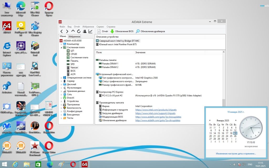Refresh the AIDA64 page with the refresh icon
The width and height of the screenshot is (269, 168).
(79, 31)
